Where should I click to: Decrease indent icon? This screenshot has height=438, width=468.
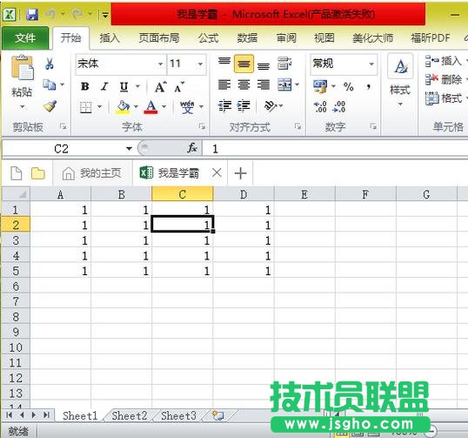(224, 105)
